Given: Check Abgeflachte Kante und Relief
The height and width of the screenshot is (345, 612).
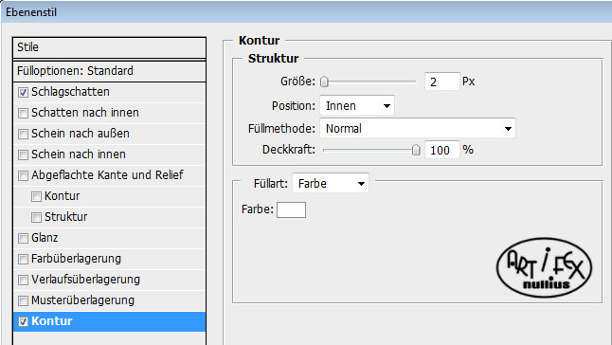Looking at the screenshot, I should click(x=23, y=175).
